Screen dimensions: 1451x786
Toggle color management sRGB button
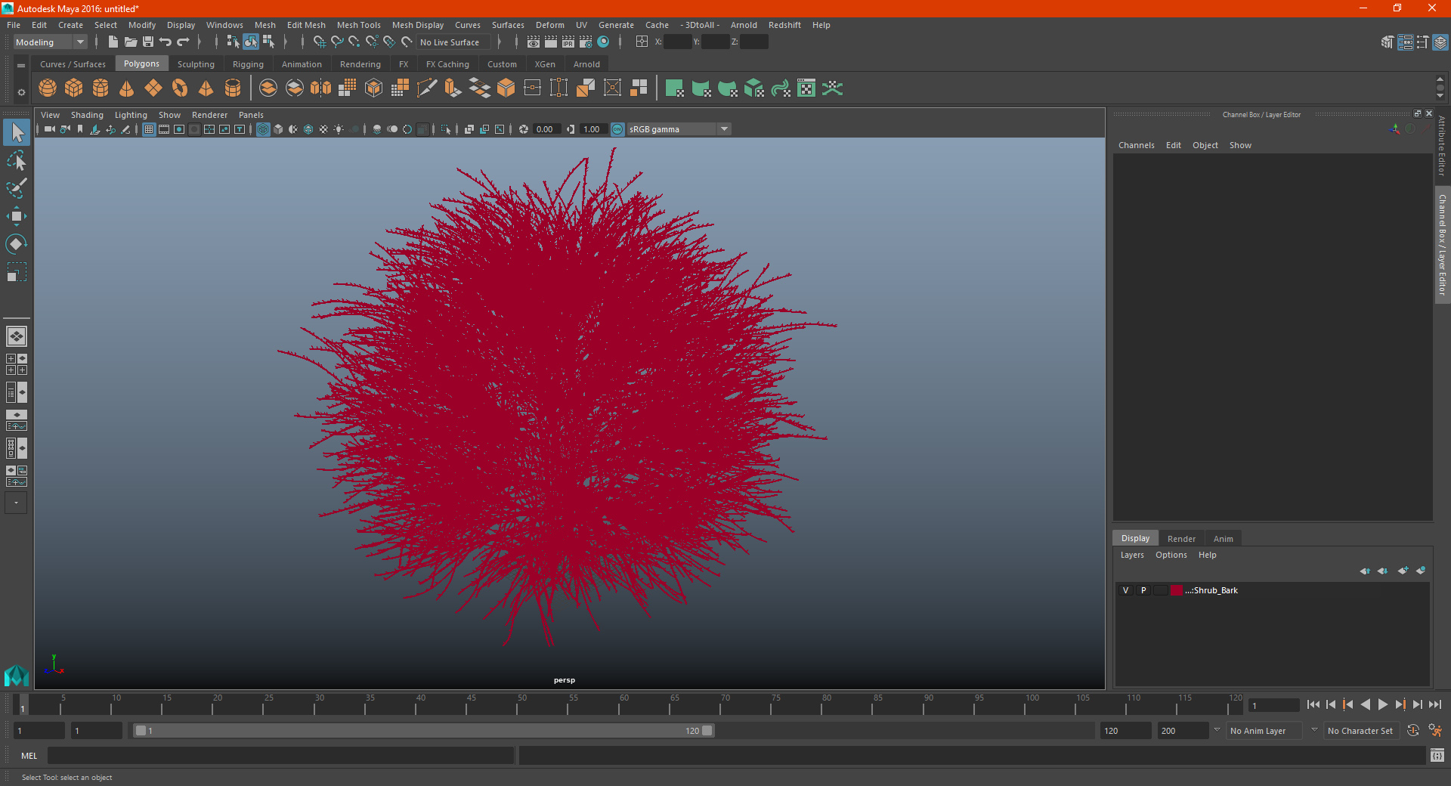[x=617, y=129]
